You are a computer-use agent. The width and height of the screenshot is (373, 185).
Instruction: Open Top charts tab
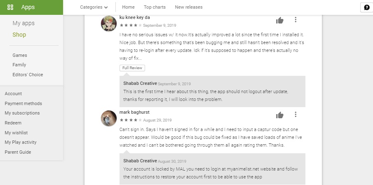155,7
